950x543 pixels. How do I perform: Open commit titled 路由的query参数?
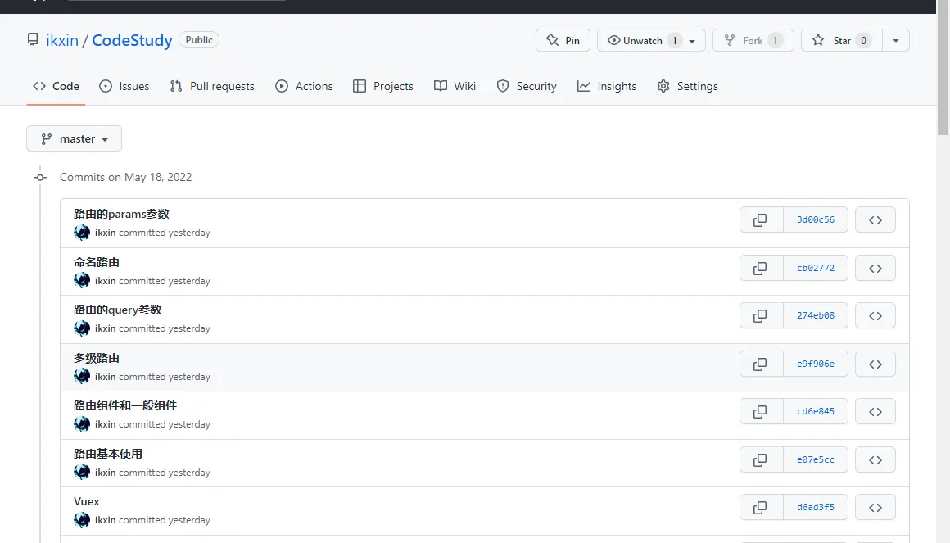118,310
